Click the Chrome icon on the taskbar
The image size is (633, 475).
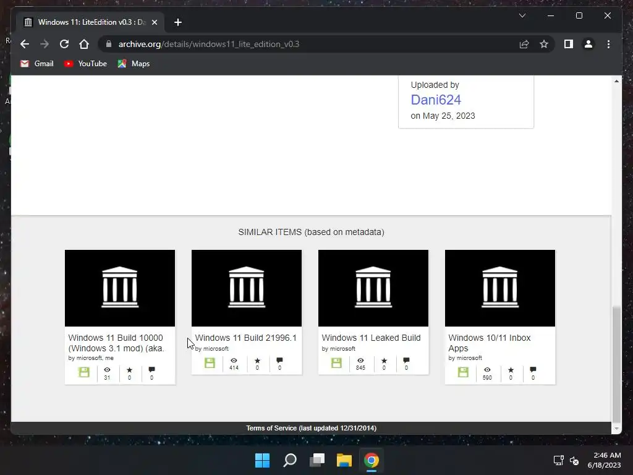372,460
